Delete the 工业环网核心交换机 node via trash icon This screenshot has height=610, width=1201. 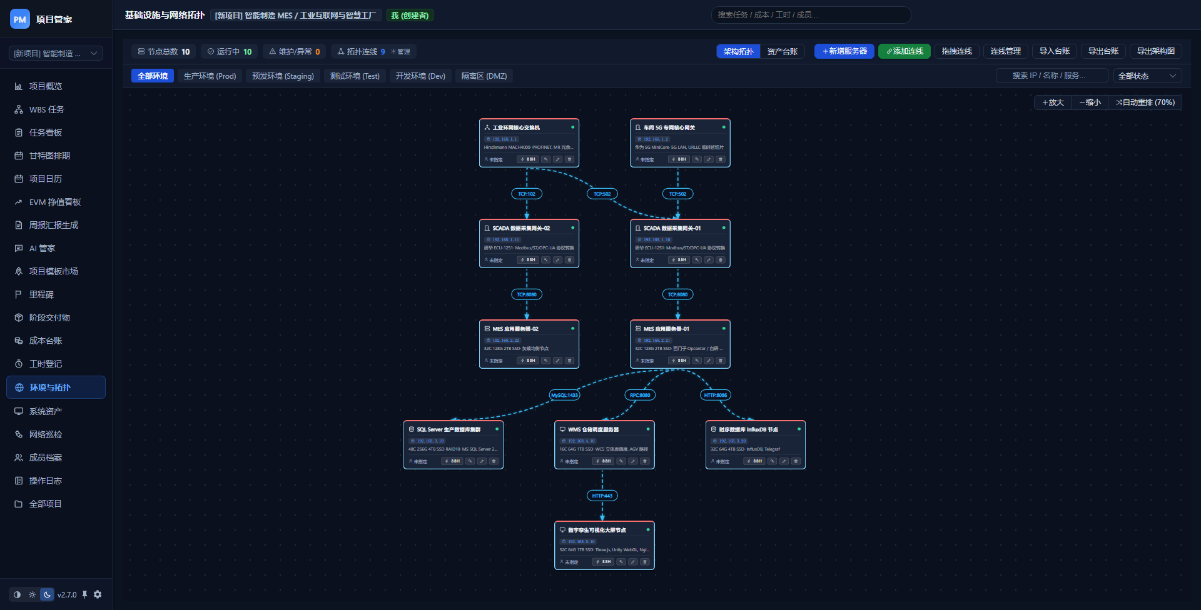569,159
